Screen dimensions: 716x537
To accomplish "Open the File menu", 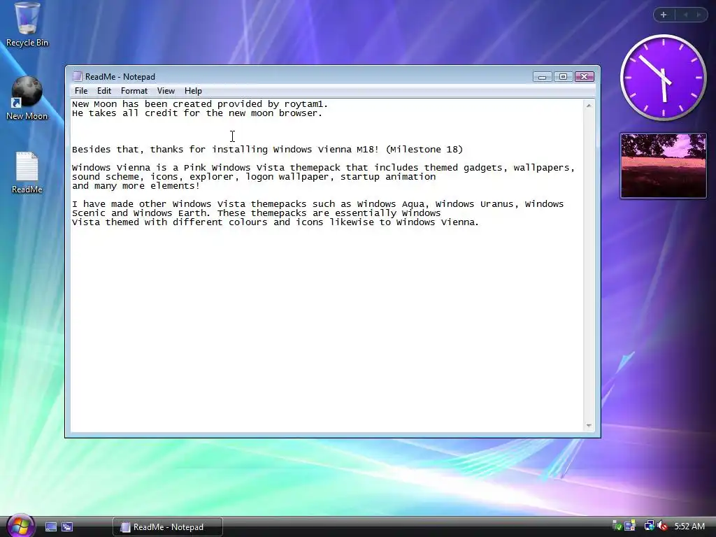I will pyautogui.click(x=81, y=91).
